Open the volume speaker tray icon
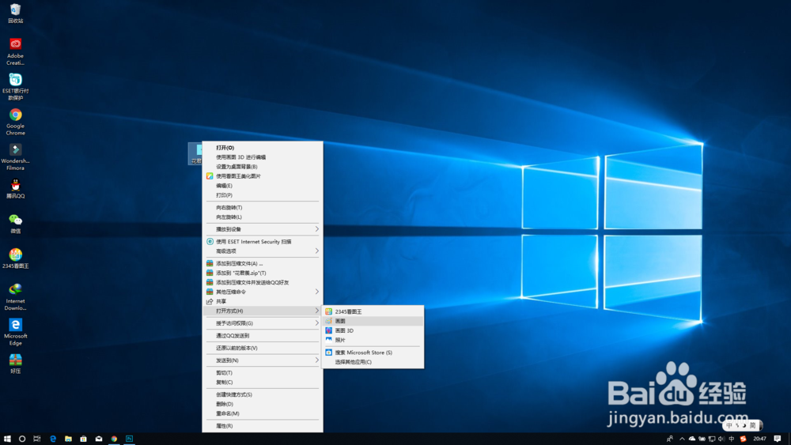 pyautogui.click(x=721, y=439)
